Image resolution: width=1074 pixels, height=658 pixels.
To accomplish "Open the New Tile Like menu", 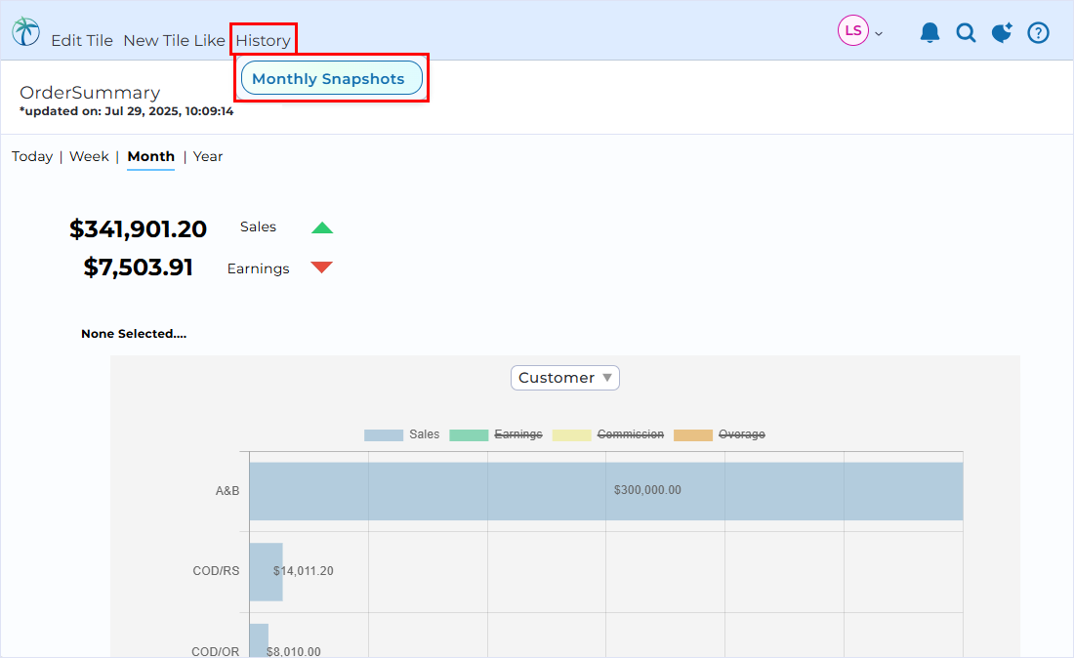I will 174,40.
